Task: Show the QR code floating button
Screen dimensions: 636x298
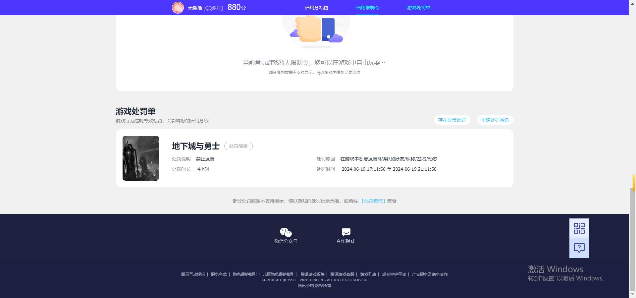Action: click(x=579, y=228)
